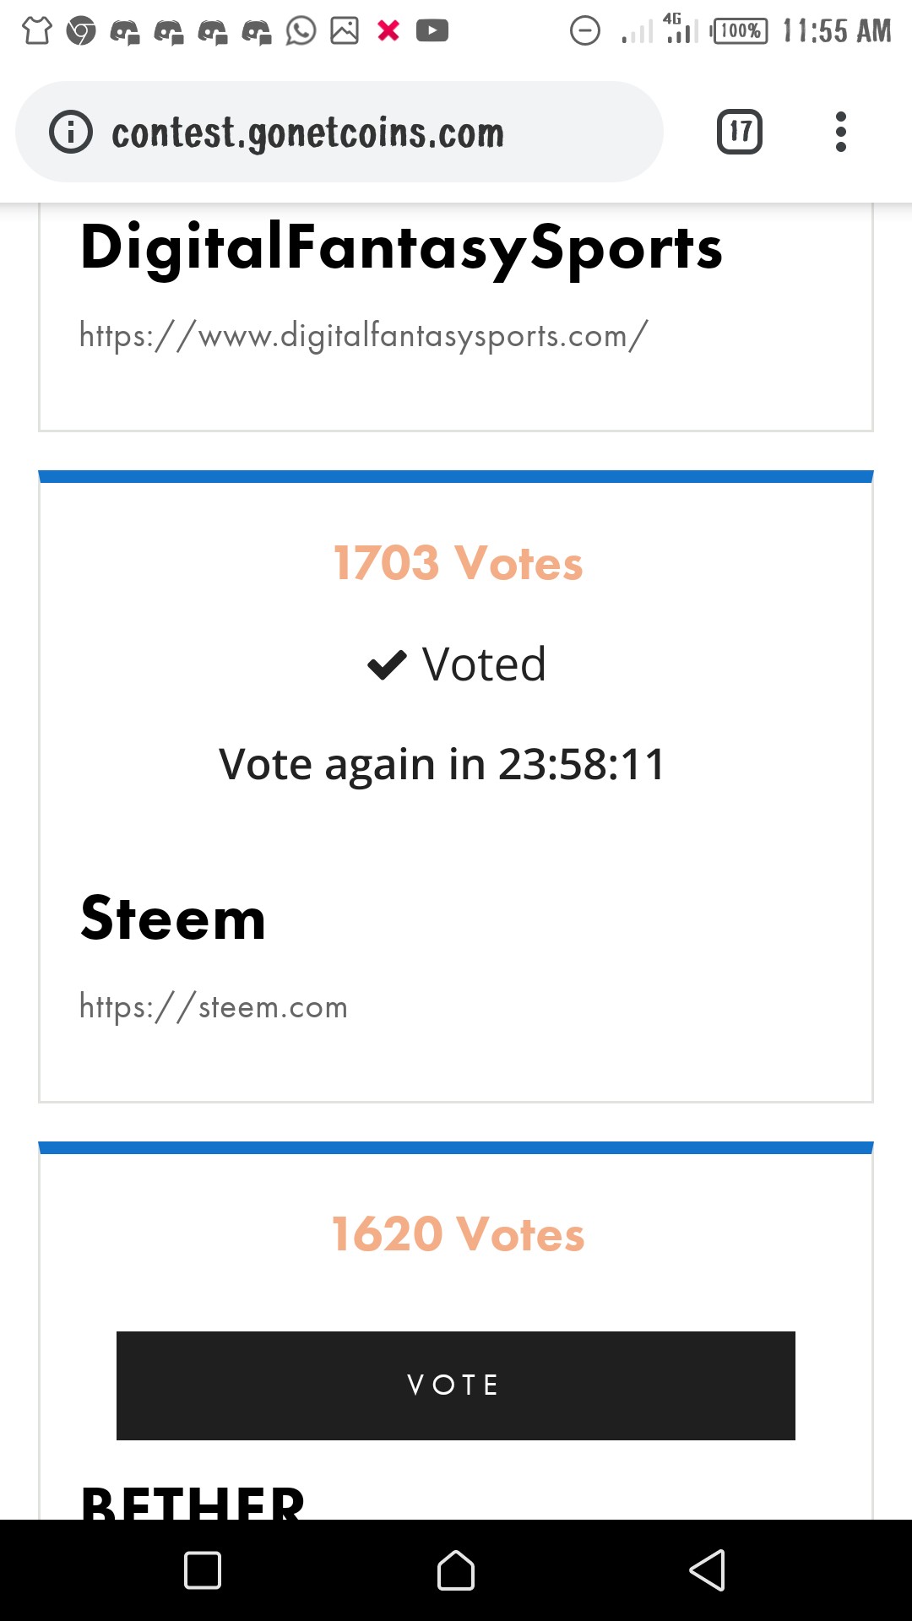Tap the gallery image notification icon
The width and height of the screenshot is (912, 1621).
(345, 31)
